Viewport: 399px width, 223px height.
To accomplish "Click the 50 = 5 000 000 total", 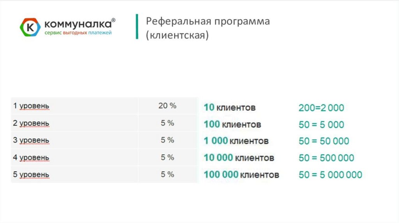I will click(x=330, y=174).
